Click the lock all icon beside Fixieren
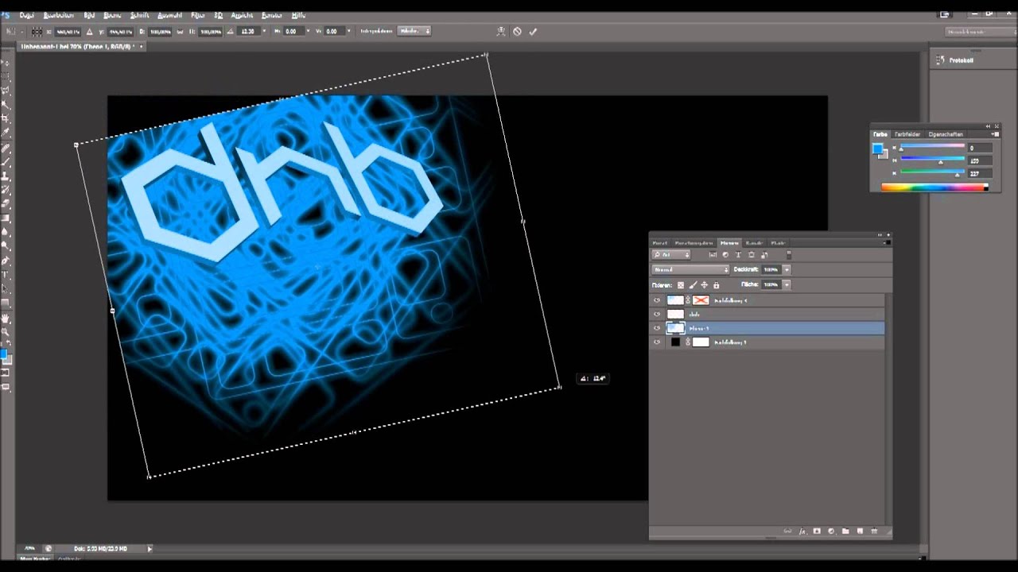Viewport: 1018px width, 572px height. click(716, 284)
